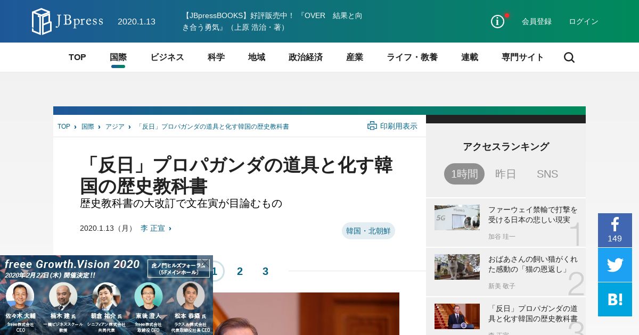Click the main article photo

tap(306, 314)
